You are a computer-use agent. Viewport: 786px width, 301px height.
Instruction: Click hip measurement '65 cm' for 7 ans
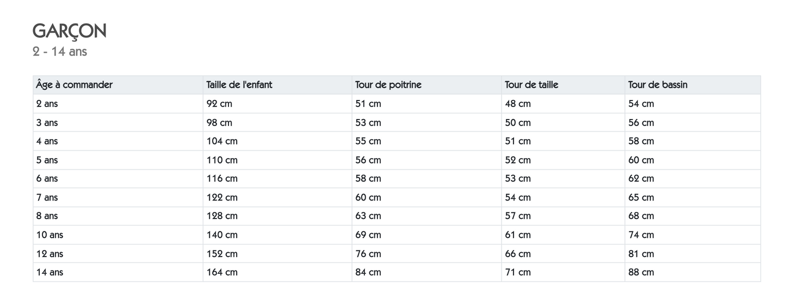(641, 197)
